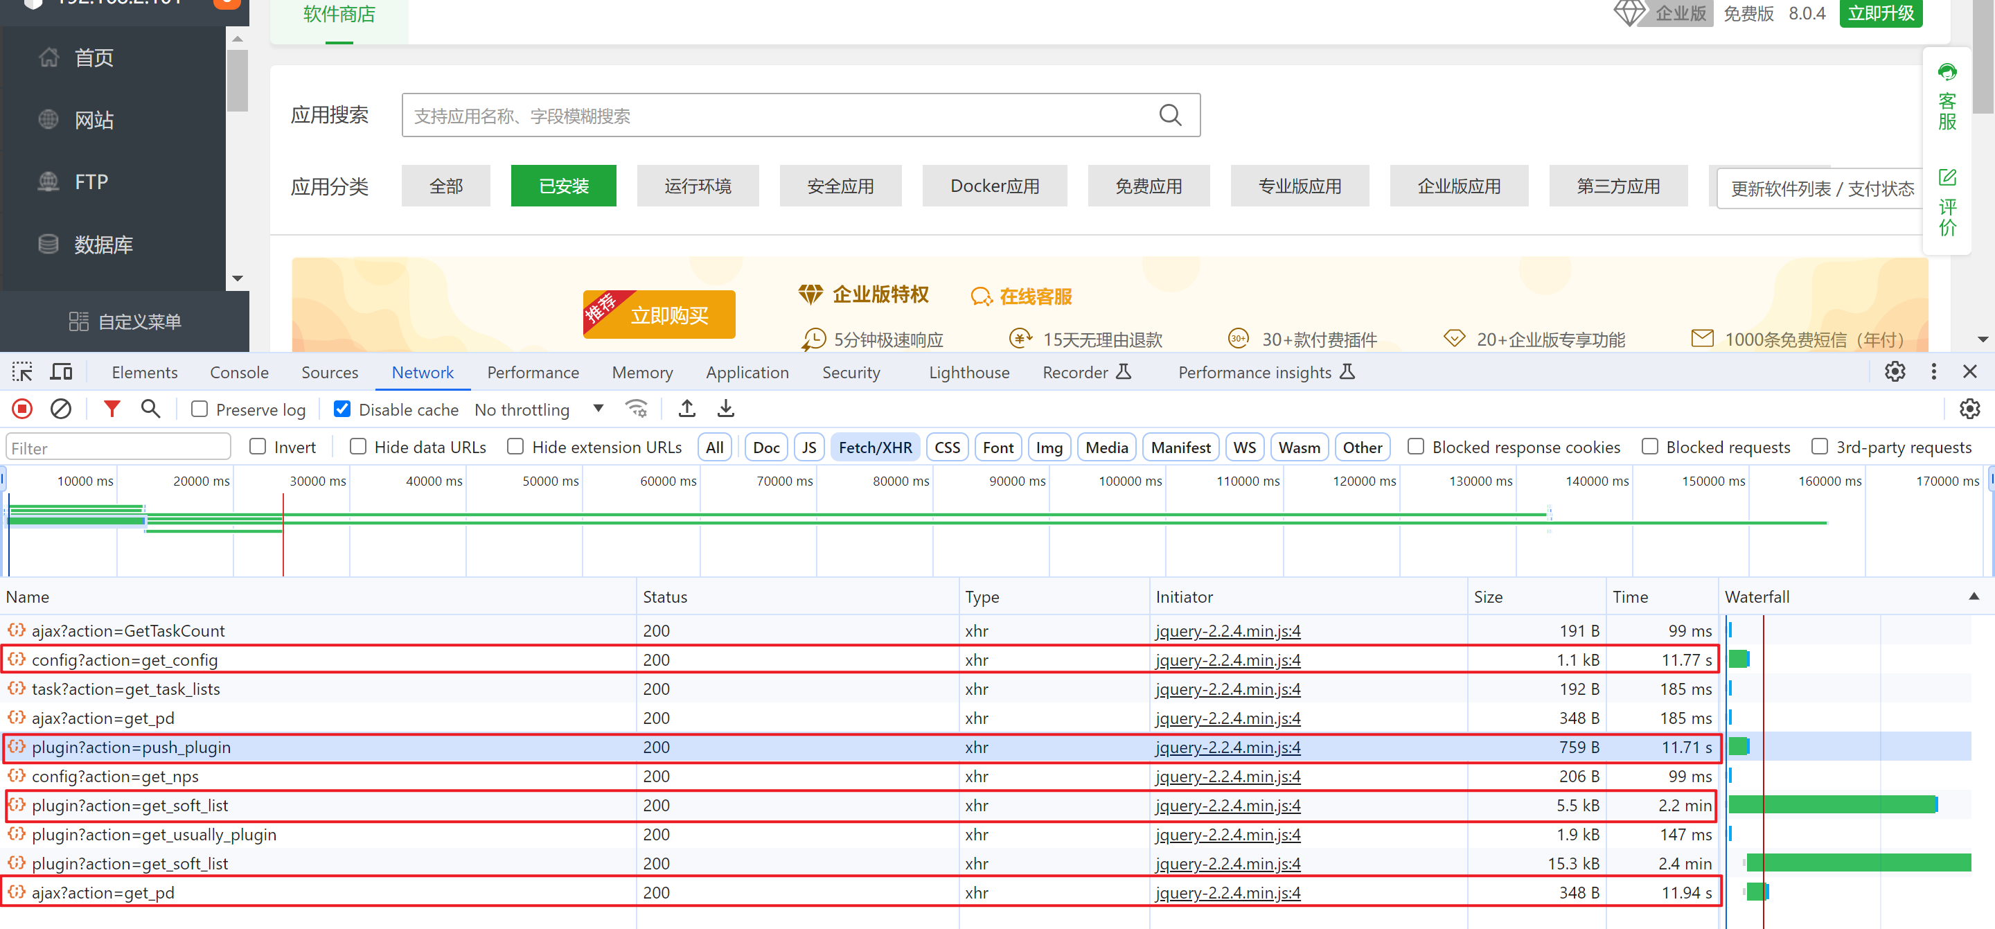Click sidebar scroll down arrow
The image size is (1995, 929).
coord(238,278)
